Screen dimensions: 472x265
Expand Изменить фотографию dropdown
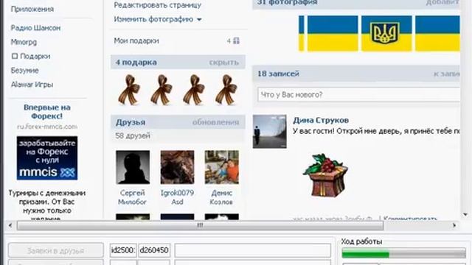(157, 19)
